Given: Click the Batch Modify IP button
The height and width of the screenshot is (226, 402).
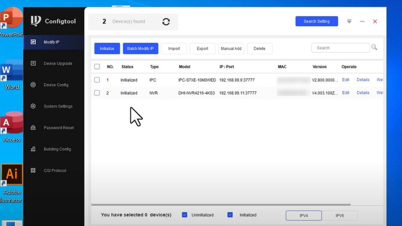Looking at the screenshot, I should click(141, 48).
